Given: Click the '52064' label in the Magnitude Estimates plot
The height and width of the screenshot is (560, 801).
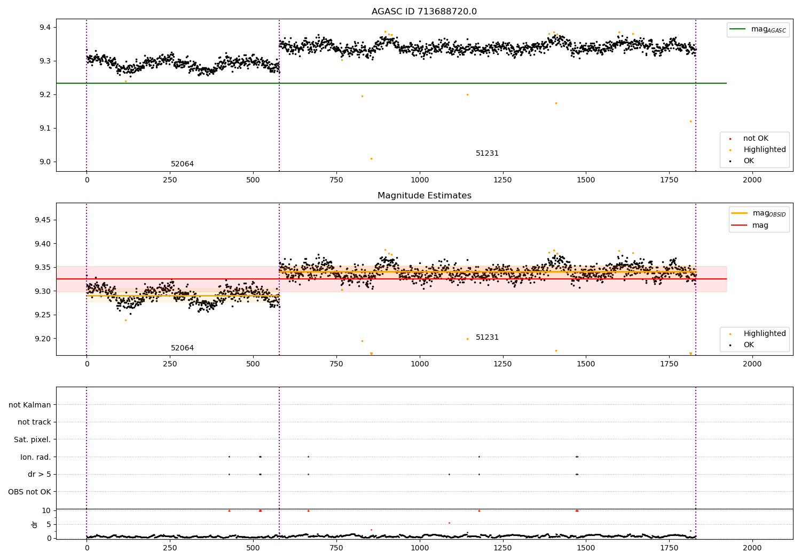Looking at the screenshot, I should 182,348.
